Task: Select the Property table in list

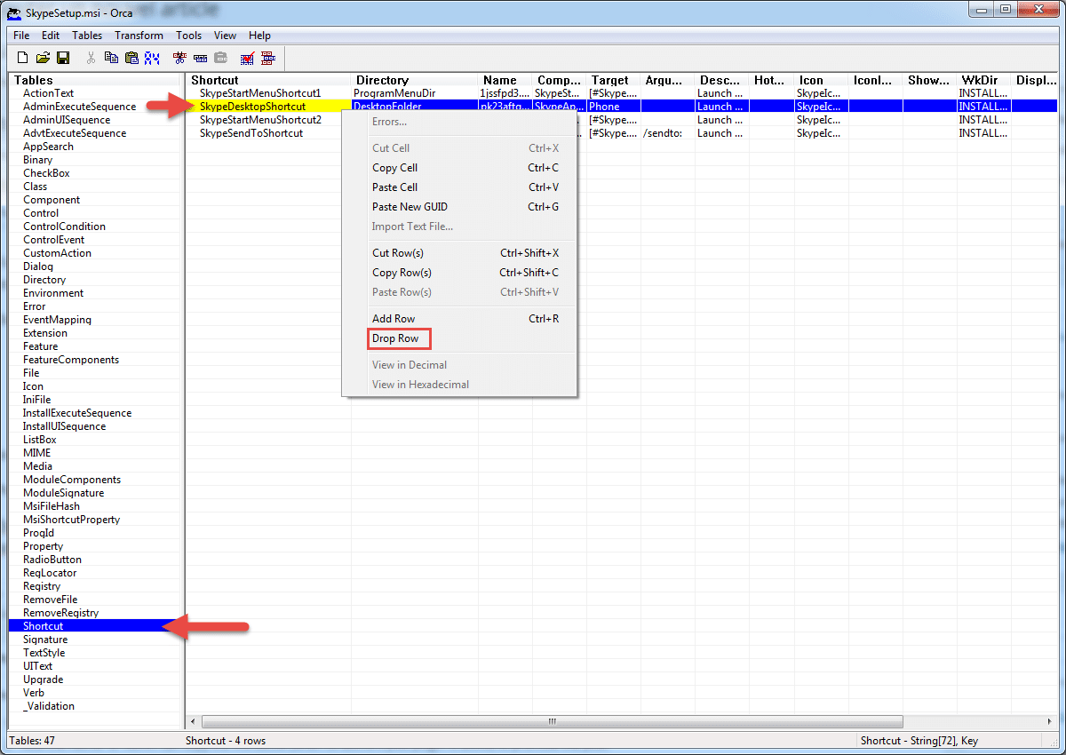Action: click(x=43, y=546)
